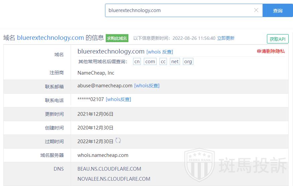Click the Zebra Rank shield logo watermark
Image resolution: width=293 pixels, height=186 pixels.
pyautogui.click(x=200, y=166)
